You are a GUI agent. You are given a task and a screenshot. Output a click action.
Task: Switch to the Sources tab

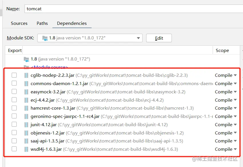(19, 23)
